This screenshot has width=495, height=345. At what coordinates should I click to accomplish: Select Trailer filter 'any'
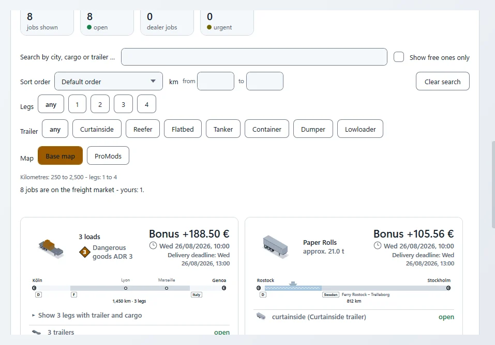55,129
